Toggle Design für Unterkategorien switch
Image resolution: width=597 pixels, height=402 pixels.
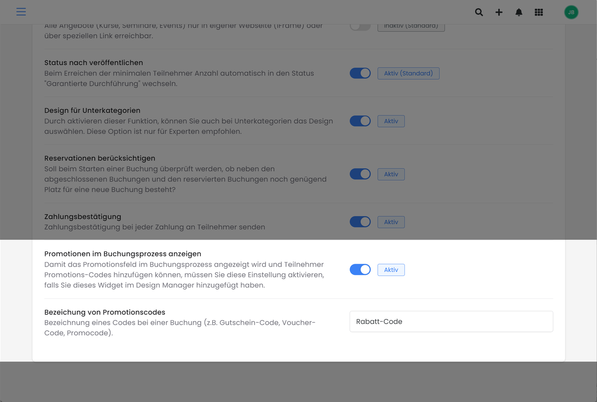click(x=360, y=121)
